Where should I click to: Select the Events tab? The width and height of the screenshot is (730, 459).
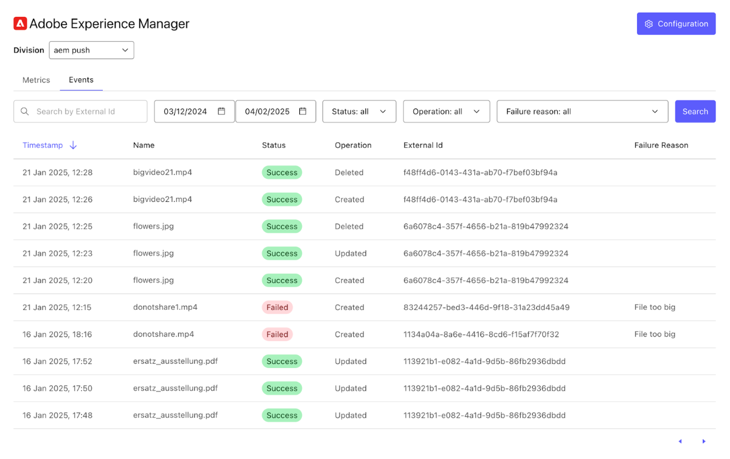point(81,80)
